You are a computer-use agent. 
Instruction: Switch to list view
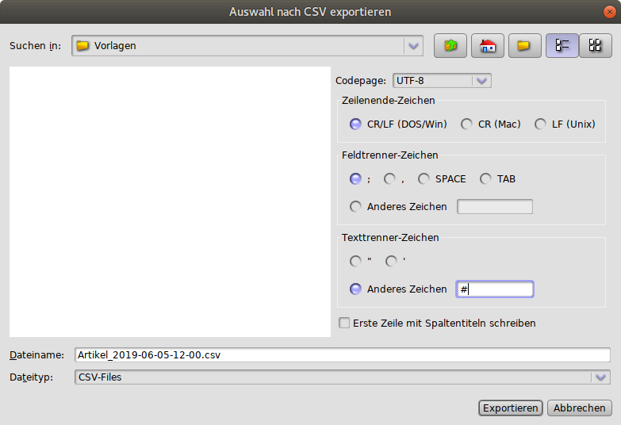pos(562,46)
